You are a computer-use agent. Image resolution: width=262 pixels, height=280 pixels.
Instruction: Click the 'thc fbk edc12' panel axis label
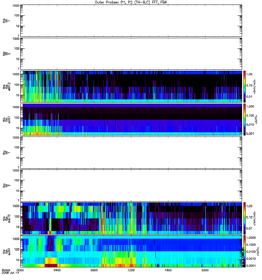[7, 218]
